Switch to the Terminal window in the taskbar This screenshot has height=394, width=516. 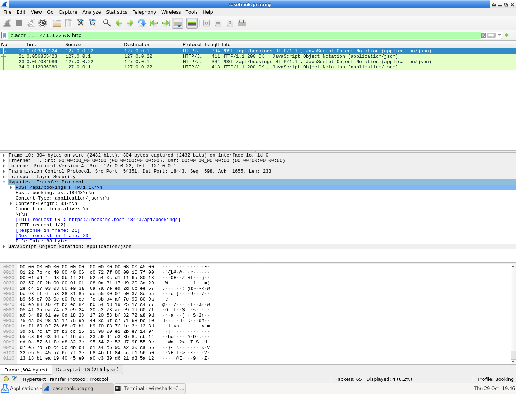point(150,389)
